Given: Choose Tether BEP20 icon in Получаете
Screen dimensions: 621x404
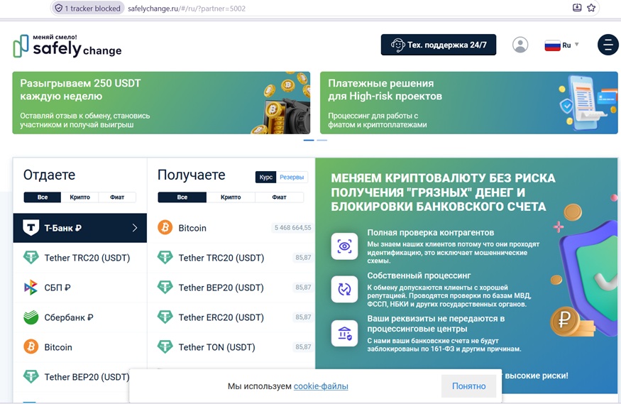Looking at the screenshot, I should point(165,287).
